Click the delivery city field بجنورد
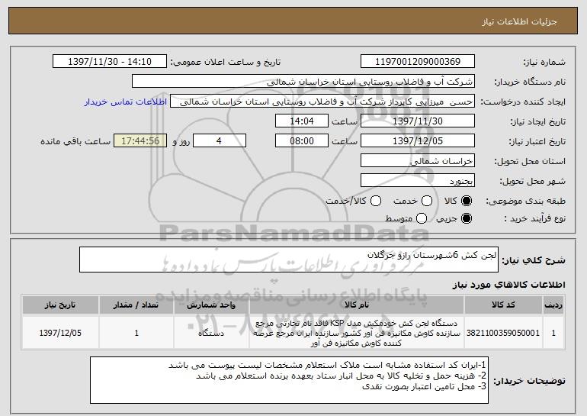587x416 pixels. click(x=418, y=181)
